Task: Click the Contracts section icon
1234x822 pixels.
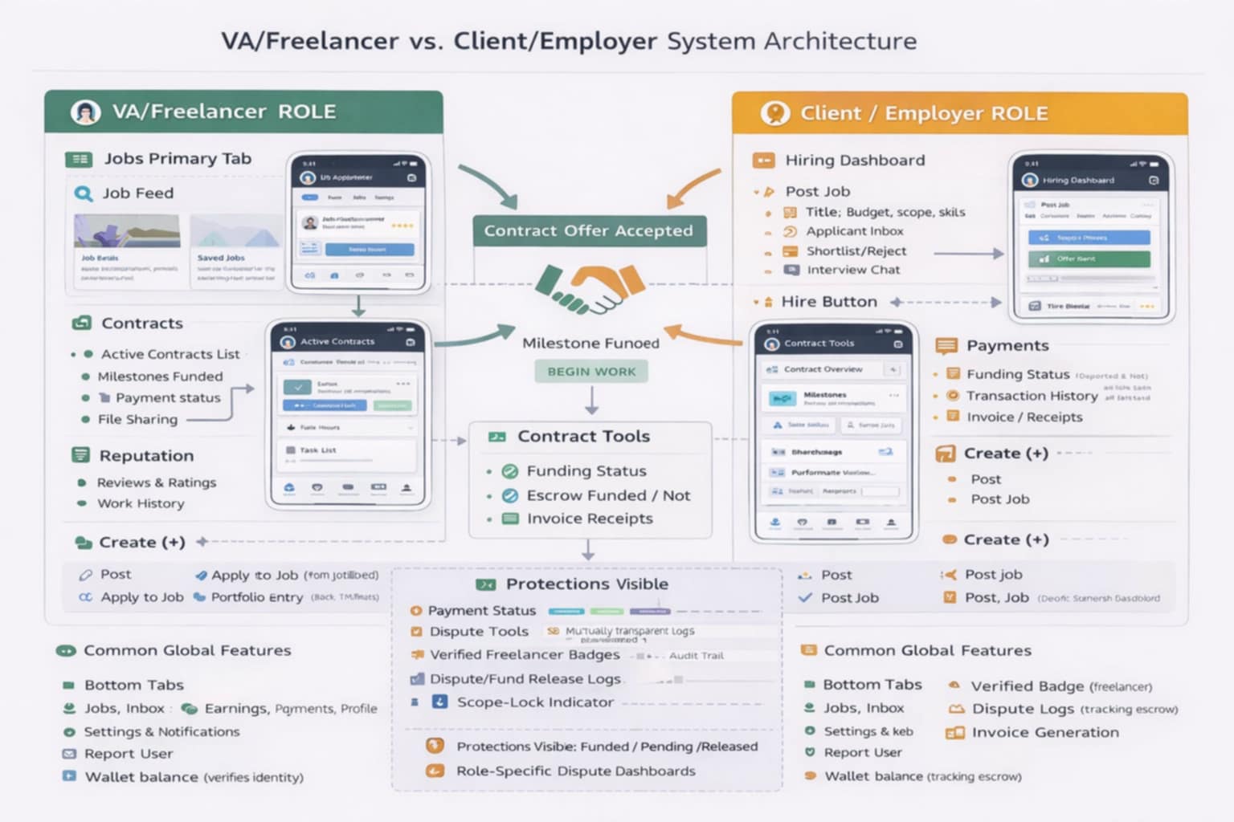Action: coord(81,323)
